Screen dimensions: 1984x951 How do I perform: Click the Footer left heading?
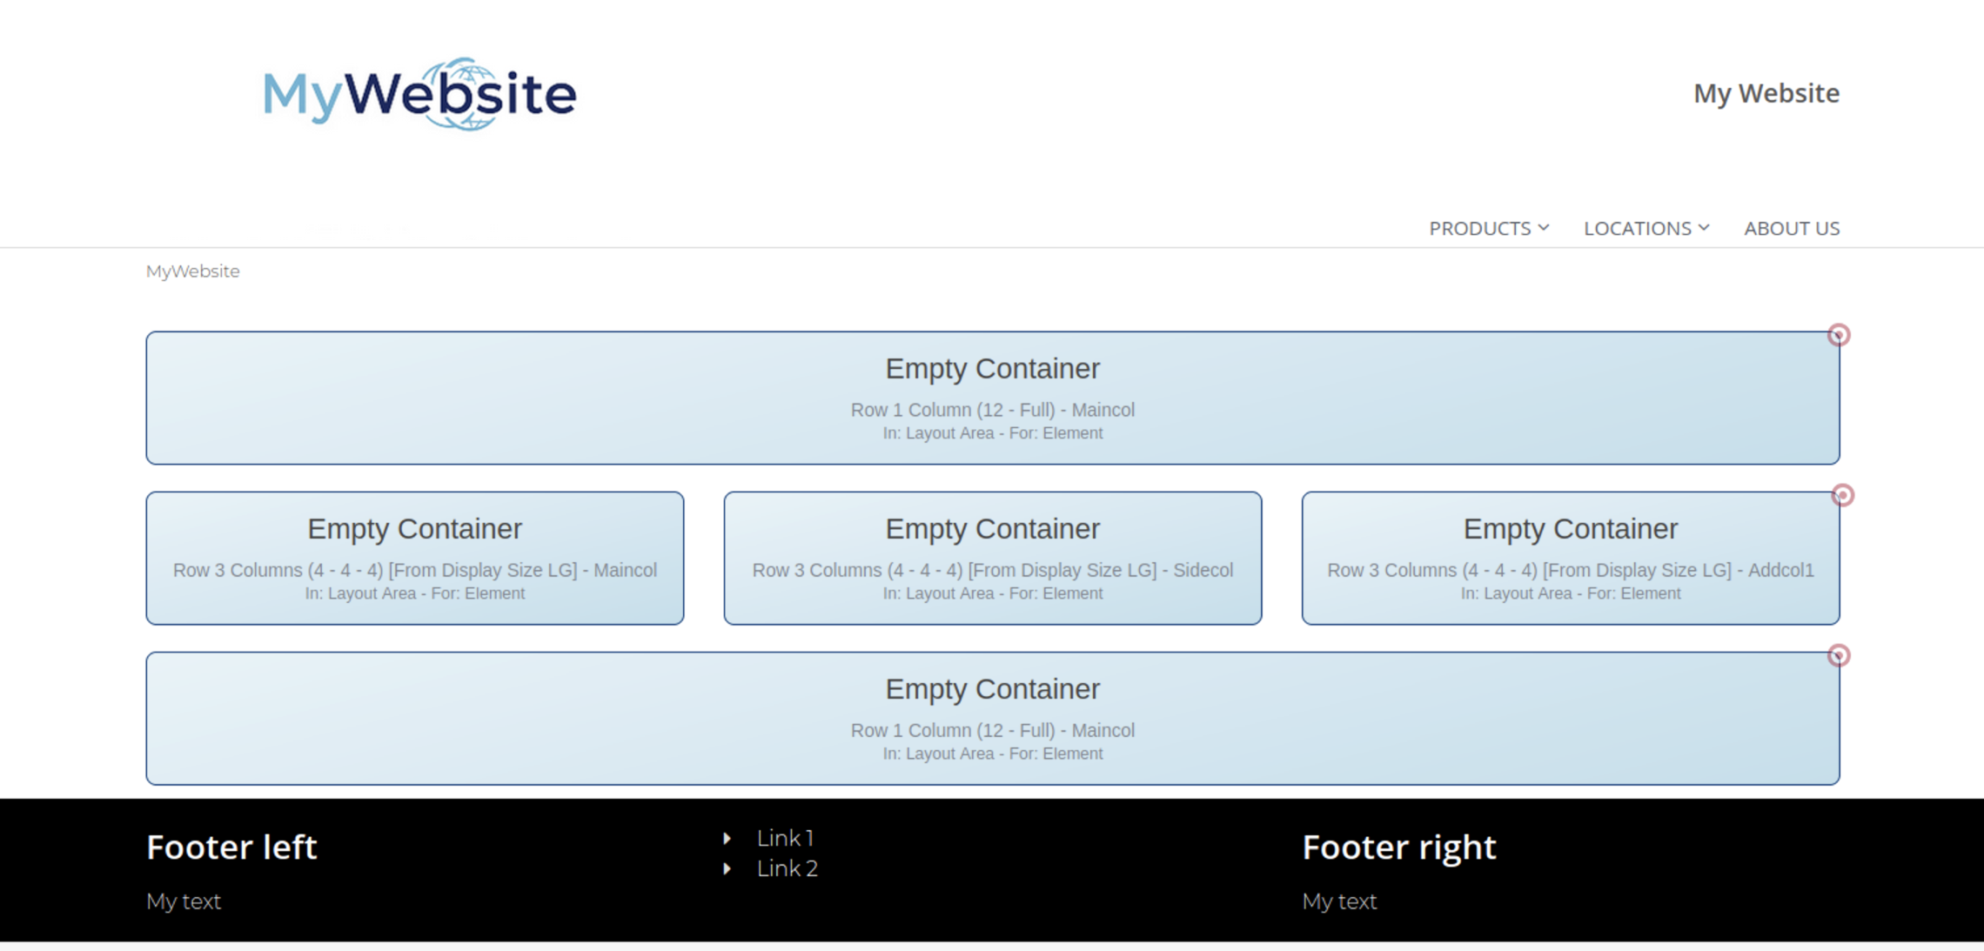pos(231,847)
